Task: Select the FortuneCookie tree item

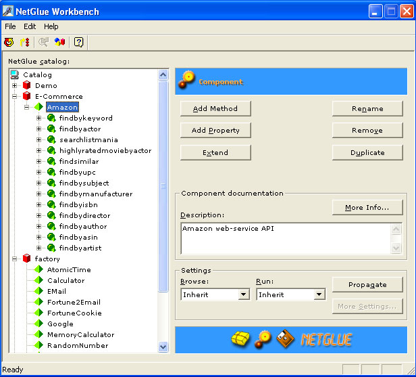Action: (74, 313)
